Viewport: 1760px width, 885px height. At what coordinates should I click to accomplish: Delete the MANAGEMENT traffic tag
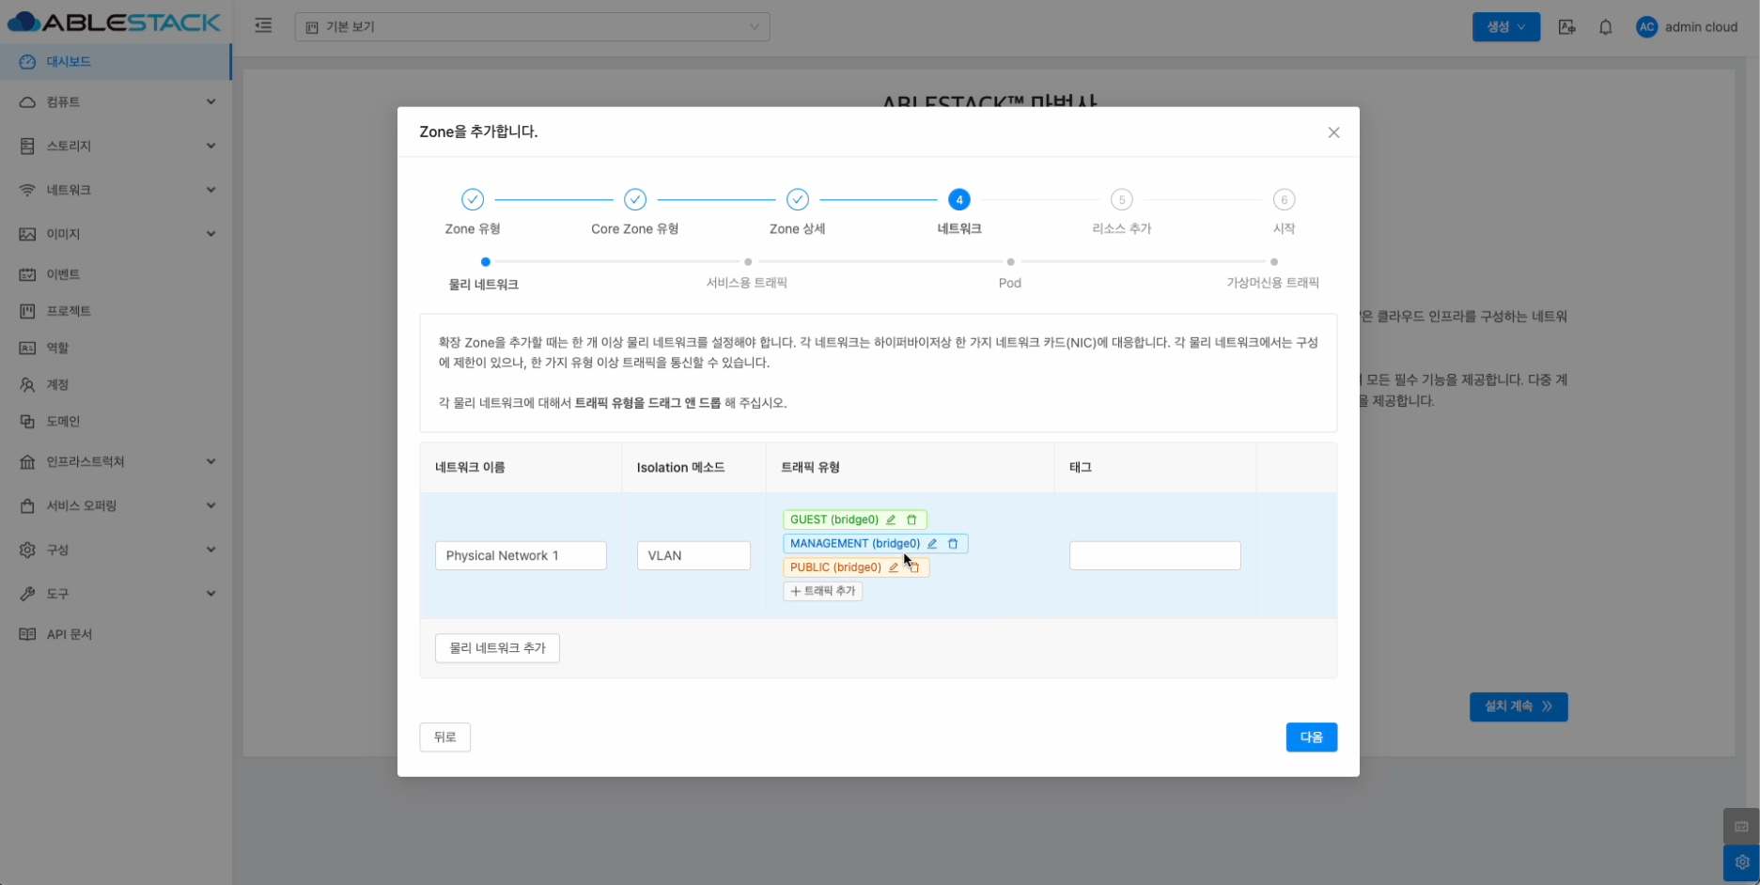(x=953, y=544)
